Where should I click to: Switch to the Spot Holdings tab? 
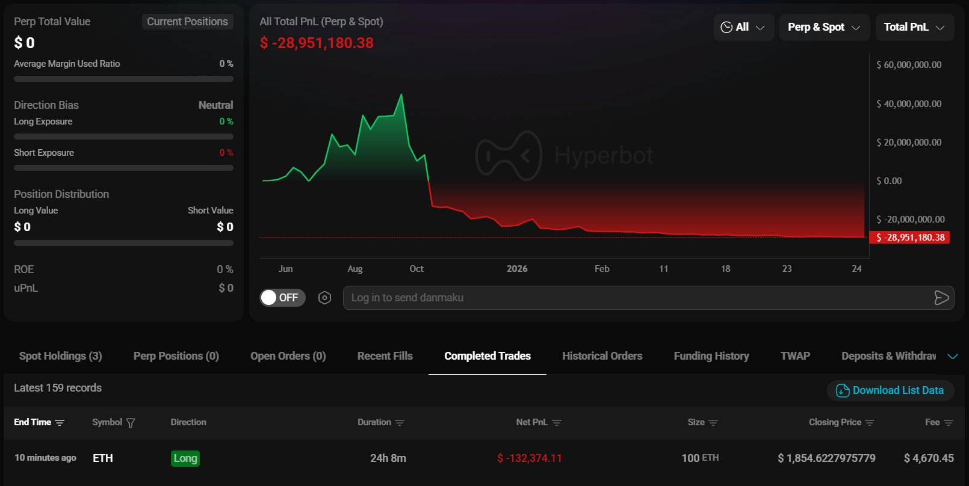coord(61,356)
